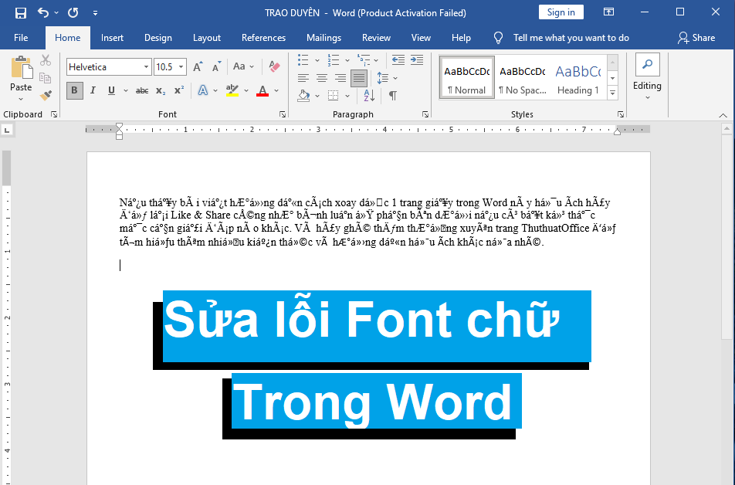
Task: Switch to the Insert tab
Action: tap(112, 38)
